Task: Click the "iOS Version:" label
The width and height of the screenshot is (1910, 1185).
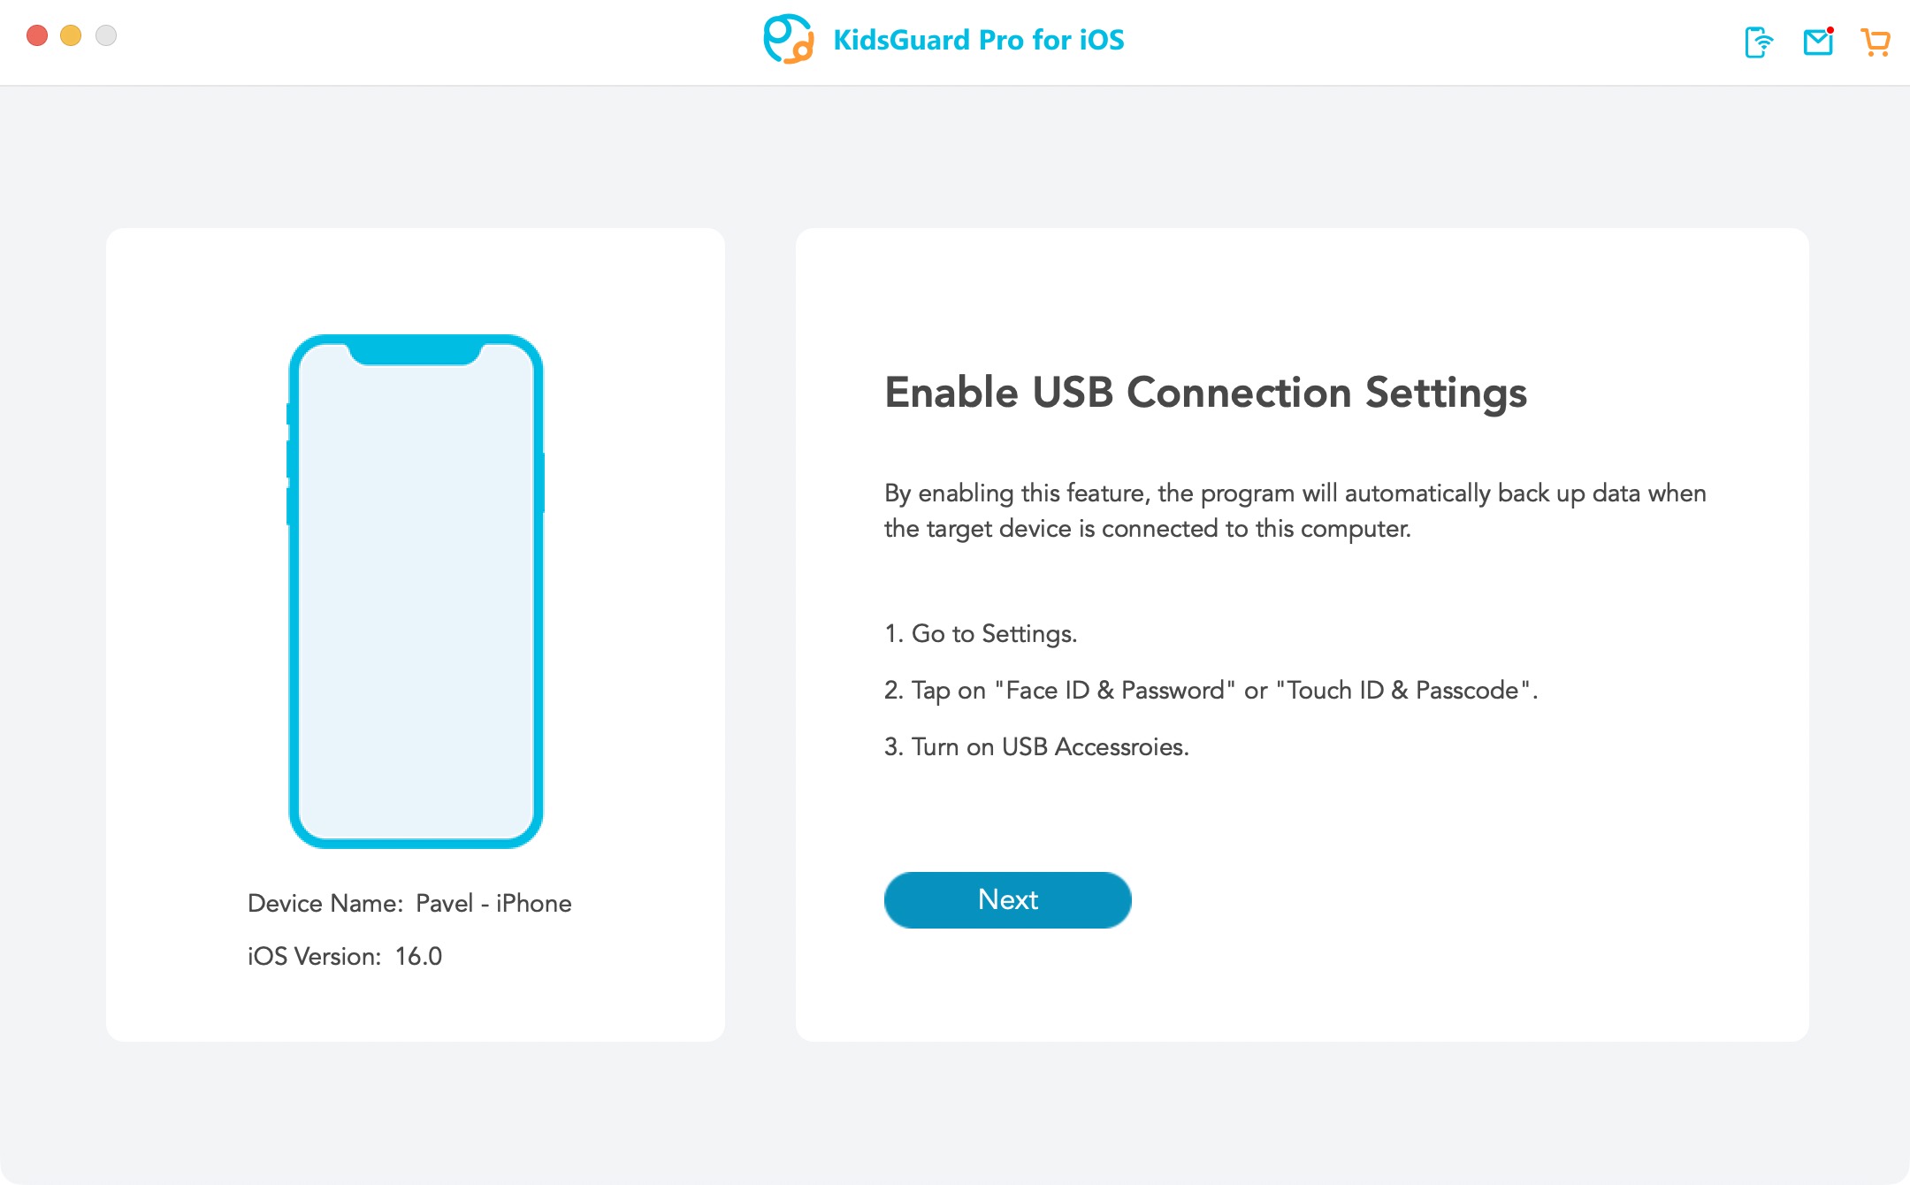Action: pos(314,956)
